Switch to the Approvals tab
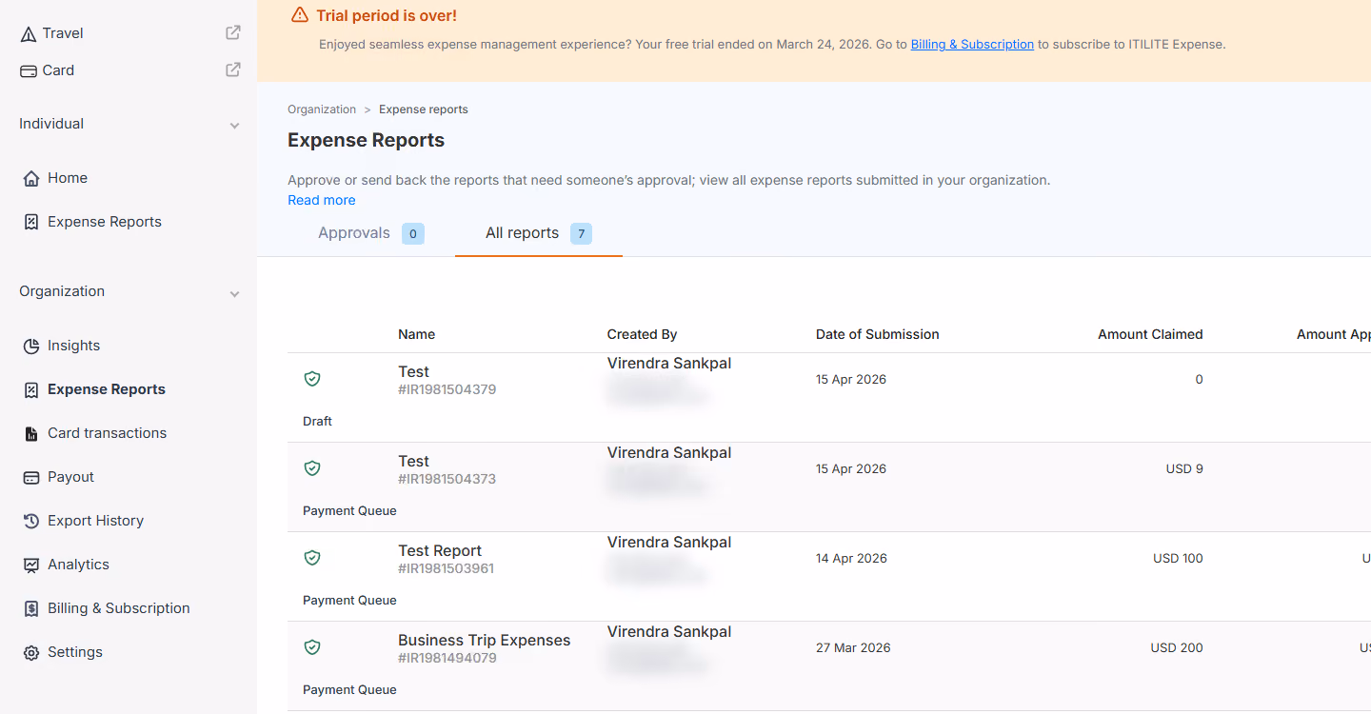The height and width of the screenshot is (714, 1371). click(x=371, y=233)
